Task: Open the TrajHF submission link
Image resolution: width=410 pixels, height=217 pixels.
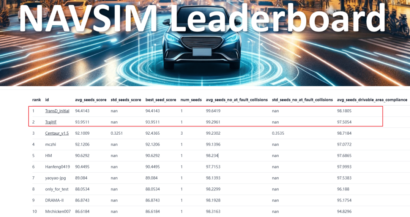Action: [51, 122]
